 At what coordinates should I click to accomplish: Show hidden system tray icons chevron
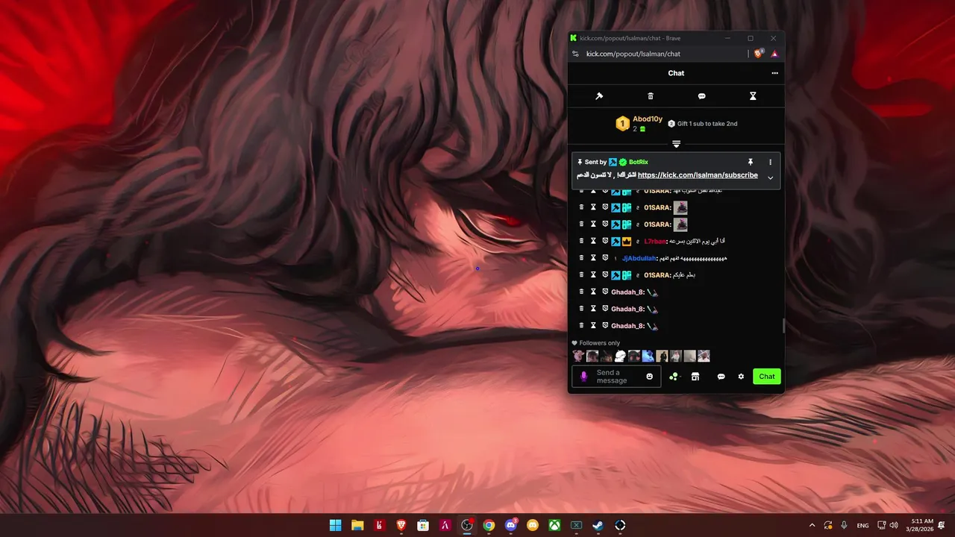pyautogui.click(x=812, y=525)
